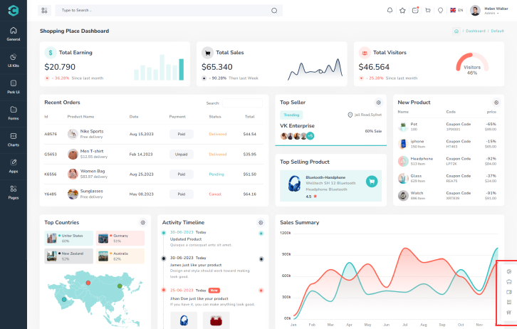Open the EN language selector

[456, 11]
